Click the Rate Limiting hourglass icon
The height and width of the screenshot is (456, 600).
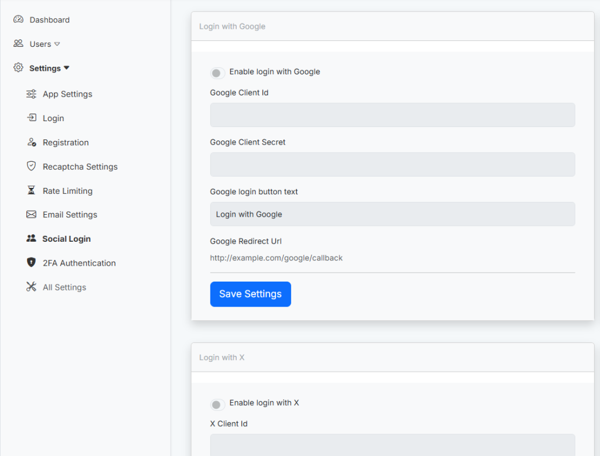pyautogui.click(x=32, y=190)
